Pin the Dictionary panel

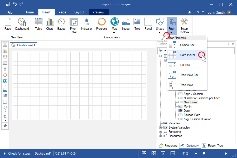tap(228, 44)
